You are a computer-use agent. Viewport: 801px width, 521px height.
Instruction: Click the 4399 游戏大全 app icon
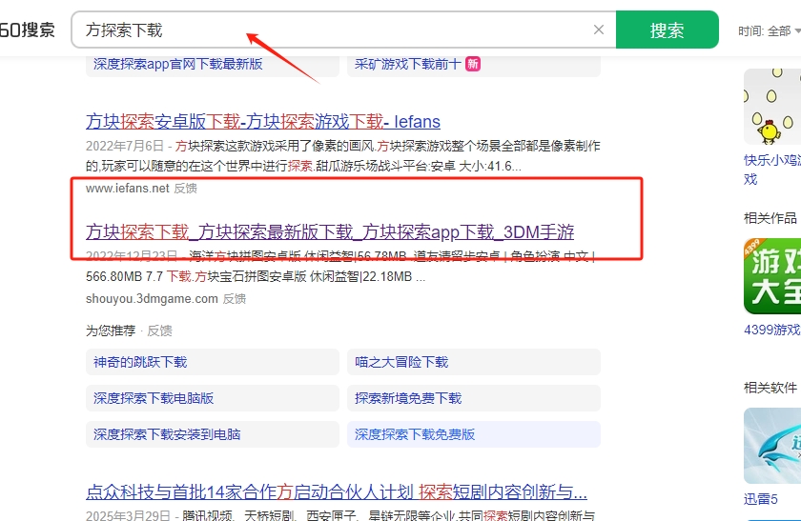(773, 274)
